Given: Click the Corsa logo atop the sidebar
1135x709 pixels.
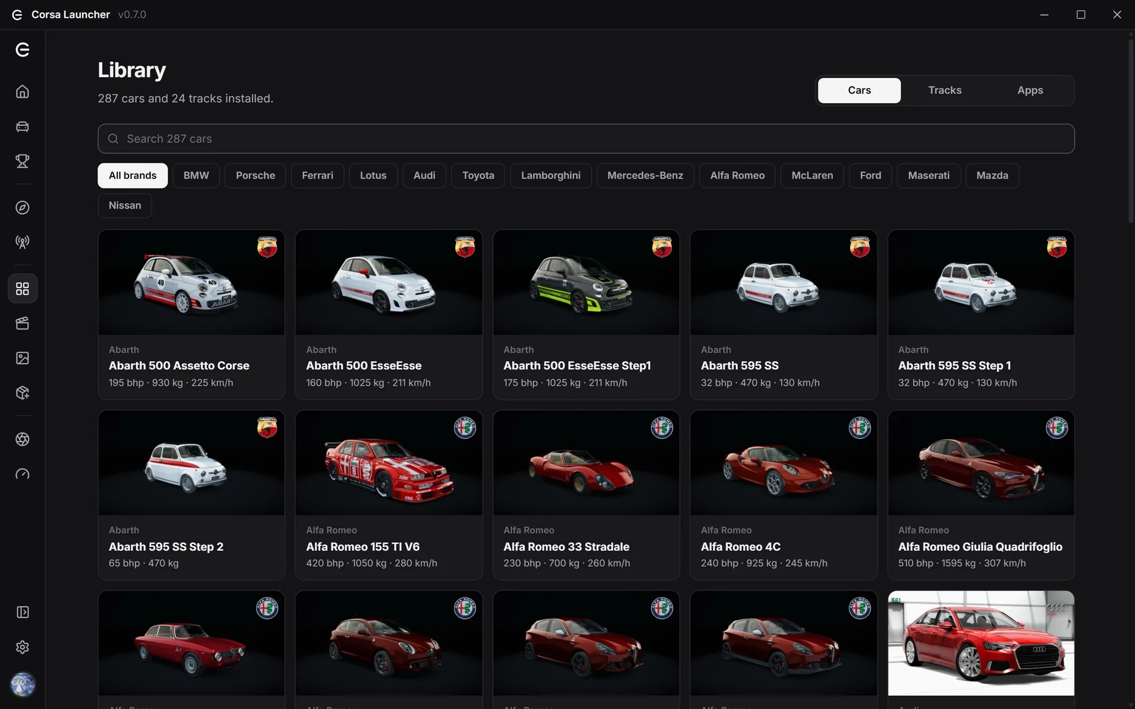Looking at the screenshot, I should tap(23, 50).
